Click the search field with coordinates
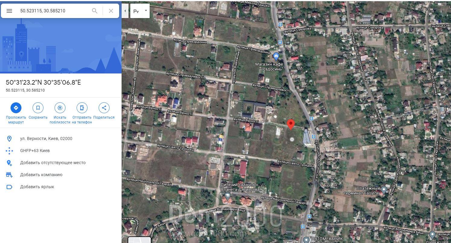The height and width of the screenshot is (243, 451). tap(54, 11)
